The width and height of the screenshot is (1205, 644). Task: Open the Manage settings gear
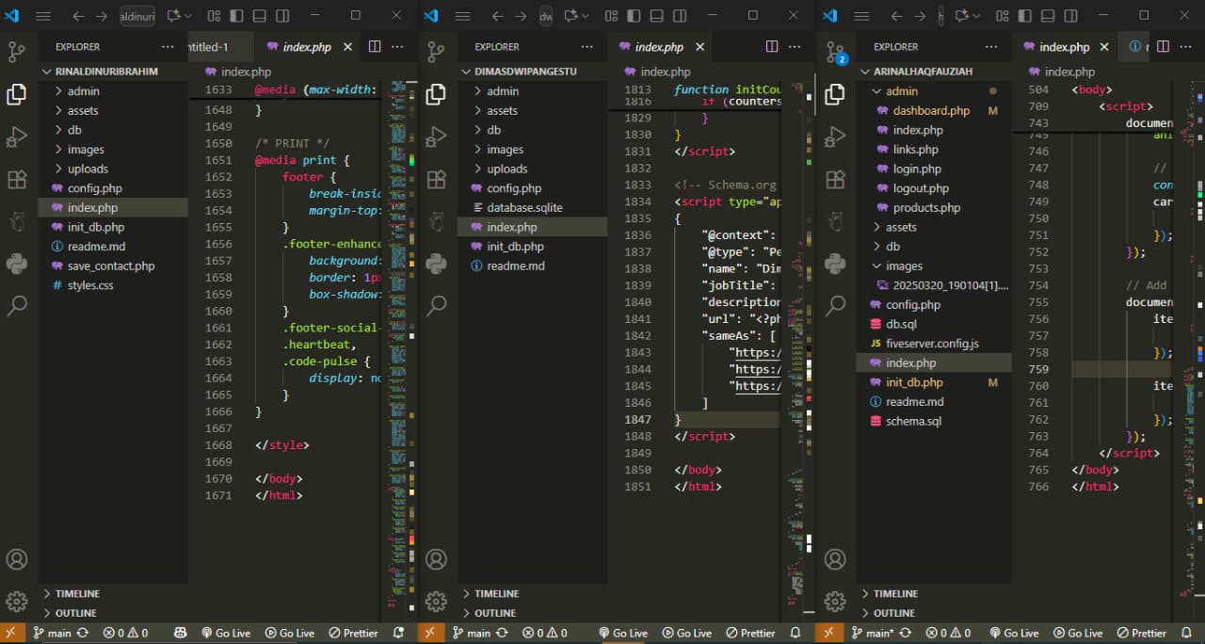coord(17,601)
